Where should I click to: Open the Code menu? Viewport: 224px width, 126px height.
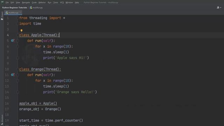tap(34, 2)
